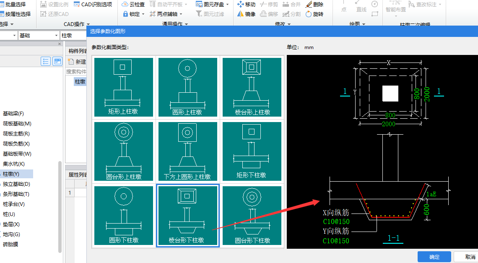Image resolution: width=478 pixels, height=263 pixels.
Task: Select 筏板主筋(R) in the navigation tree
Action: coord(16,134)
